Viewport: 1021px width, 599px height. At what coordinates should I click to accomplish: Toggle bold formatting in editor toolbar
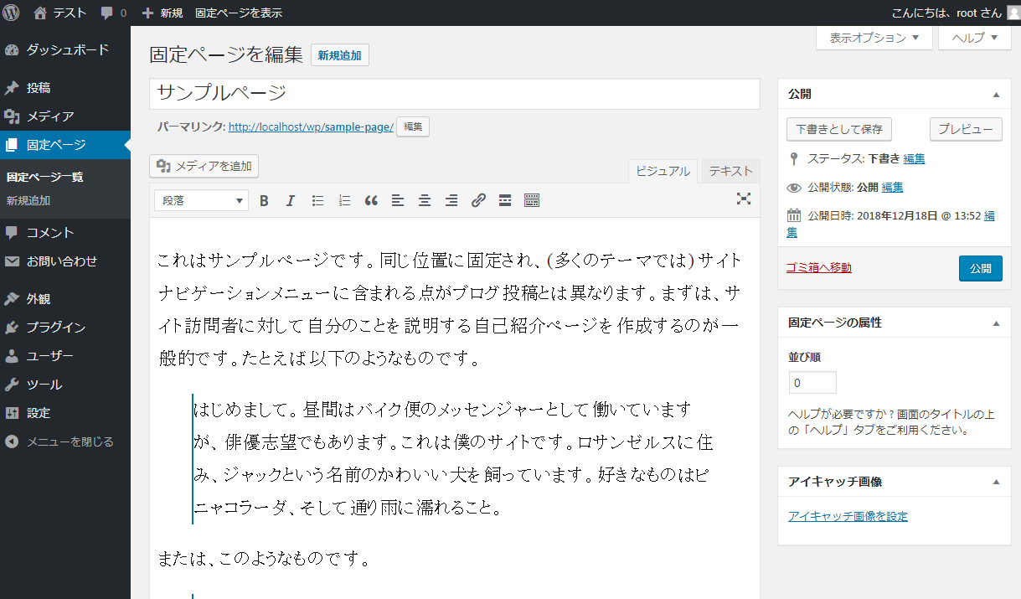(264, 200)
